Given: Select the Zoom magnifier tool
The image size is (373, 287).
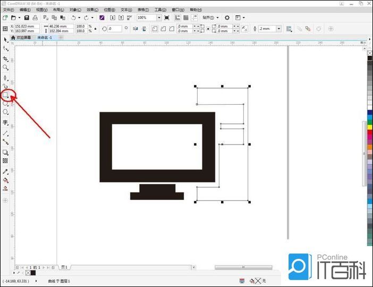Looking at the screenshot, I should tap(6, 68).
